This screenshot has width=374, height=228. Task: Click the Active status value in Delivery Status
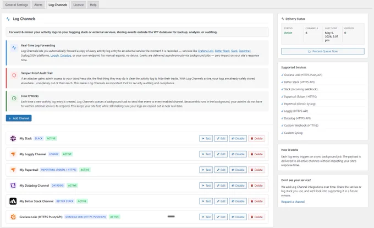pos(288,33)
